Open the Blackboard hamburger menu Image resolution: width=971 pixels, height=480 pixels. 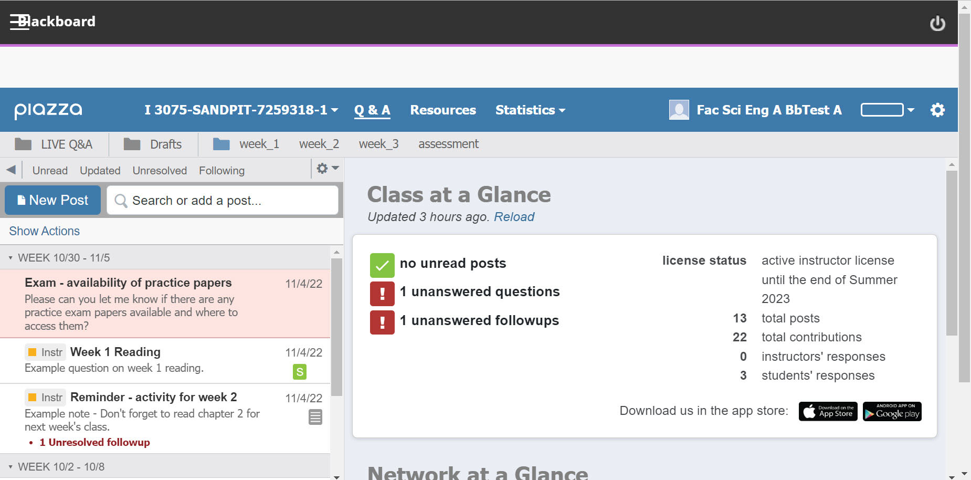click(x=19, y=21)
